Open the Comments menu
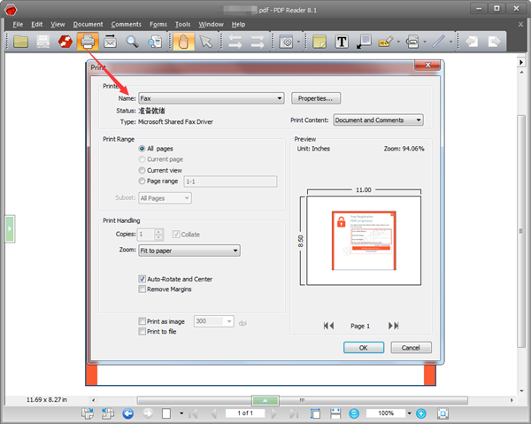The width and height of the screenshot is (531, 424). click(127, 25)
